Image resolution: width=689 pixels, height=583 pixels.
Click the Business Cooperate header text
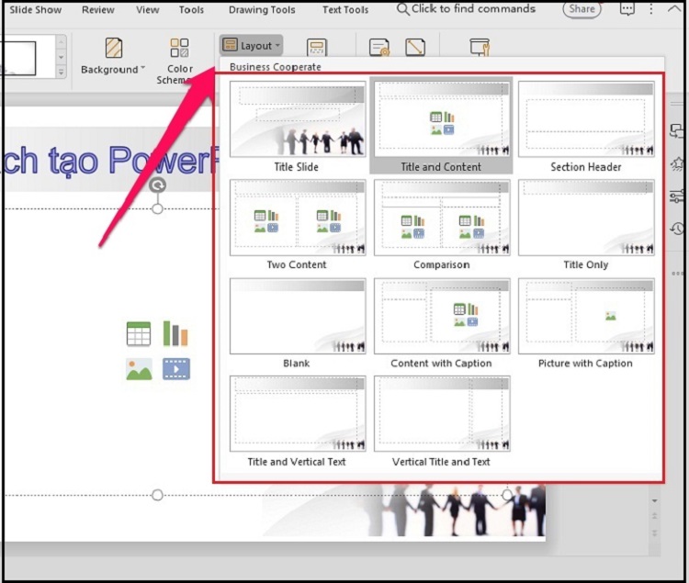click(276, 67)
